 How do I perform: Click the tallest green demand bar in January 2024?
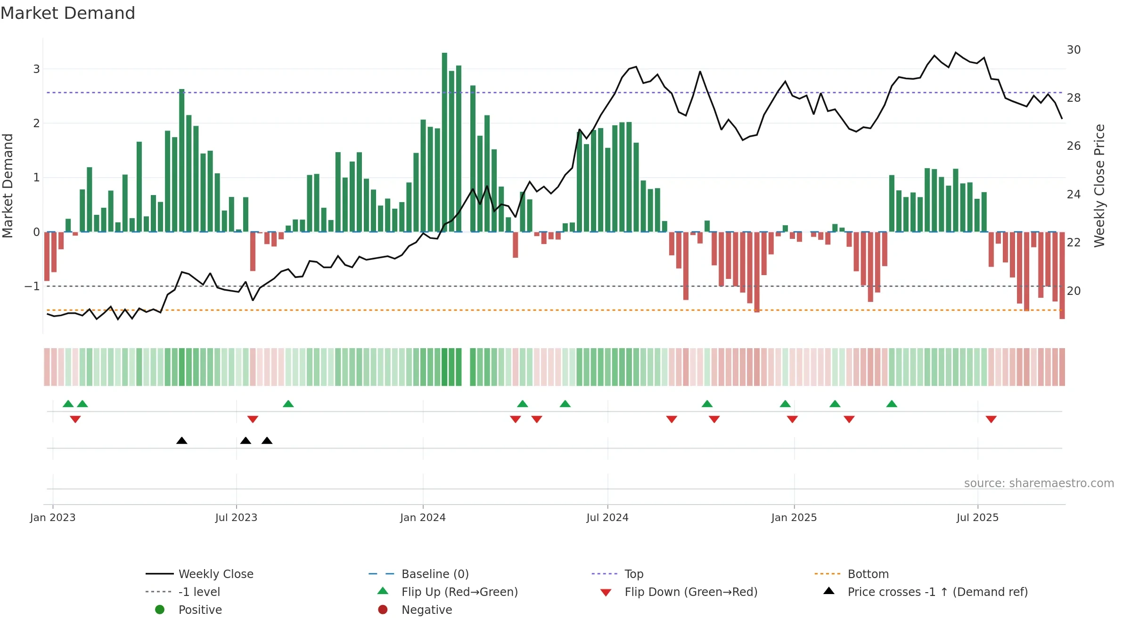[x=444, y=142]
